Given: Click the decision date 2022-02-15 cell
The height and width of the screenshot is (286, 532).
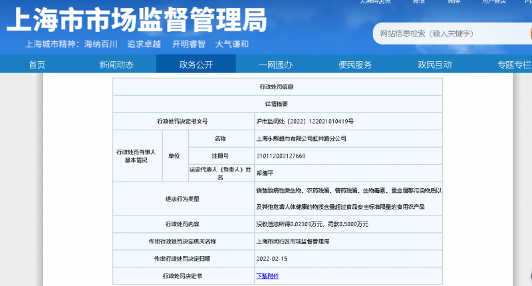Looking at the screenshot, I should coord(271,258).
